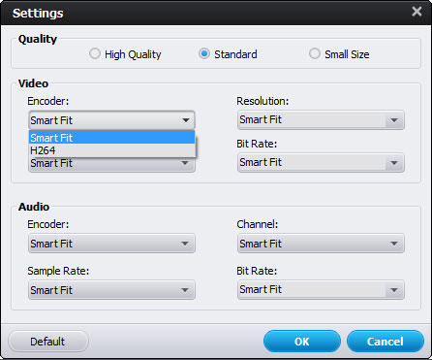The width and height of the screenshot is (432, 360).
Task: Click the OK button
Action: 302,342
